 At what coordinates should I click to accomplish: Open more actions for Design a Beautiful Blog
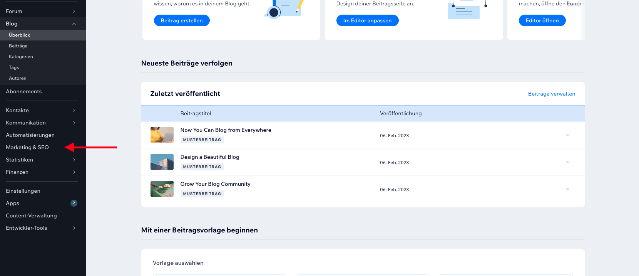pyautogui.click(x=567, y=162)
